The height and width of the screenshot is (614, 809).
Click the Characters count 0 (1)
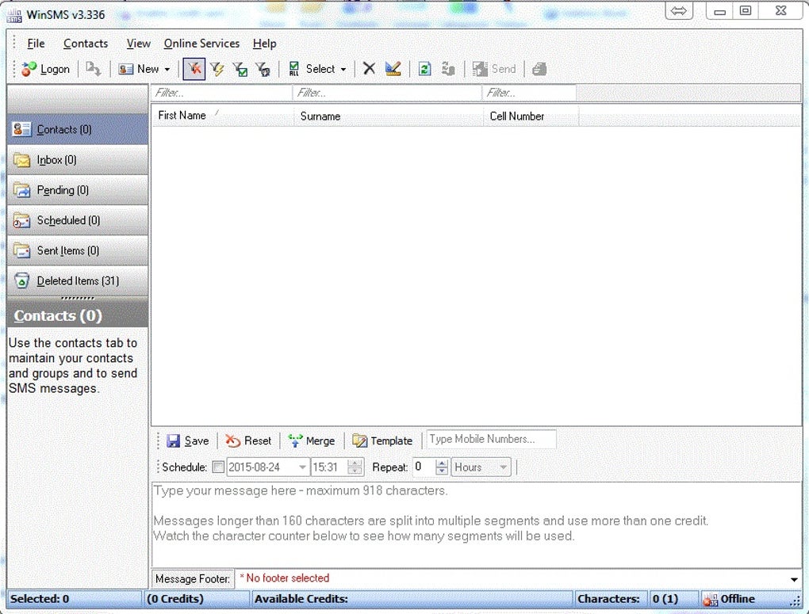[665, 599]
